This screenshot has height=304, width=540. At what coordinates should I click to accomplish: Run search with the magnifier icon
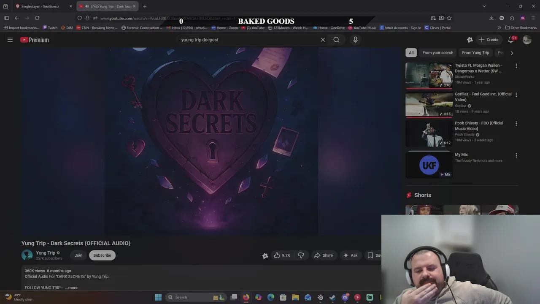pos(336,40)
